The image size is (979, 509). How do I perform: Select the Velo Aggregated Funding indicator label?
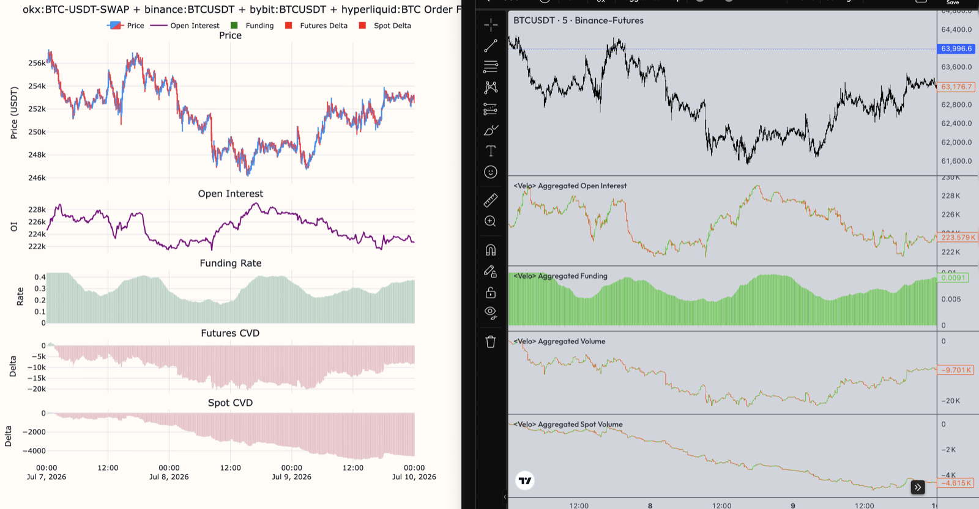tap(560, 276)
